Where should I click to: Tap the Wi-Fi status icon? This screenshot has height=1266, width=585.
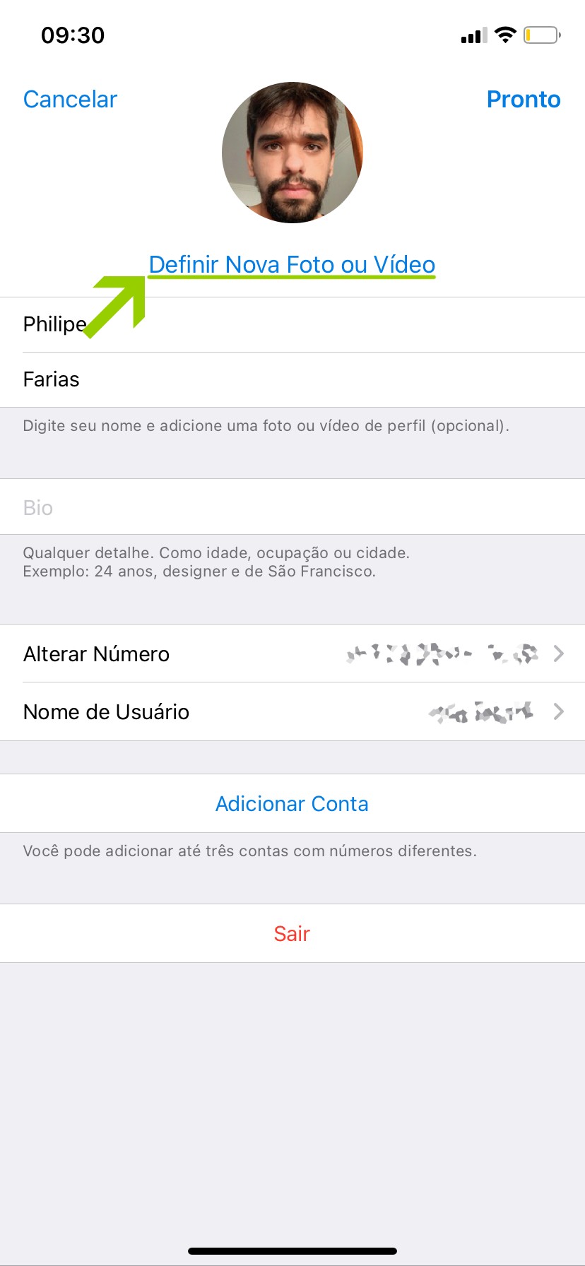coord(505,35)
